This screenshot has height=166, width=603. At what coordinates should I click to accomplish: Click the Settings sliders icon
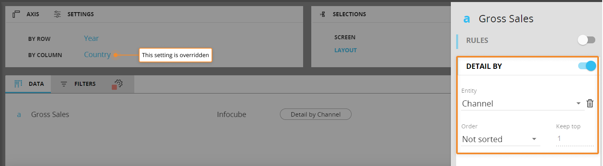click(x=57, y=14)
